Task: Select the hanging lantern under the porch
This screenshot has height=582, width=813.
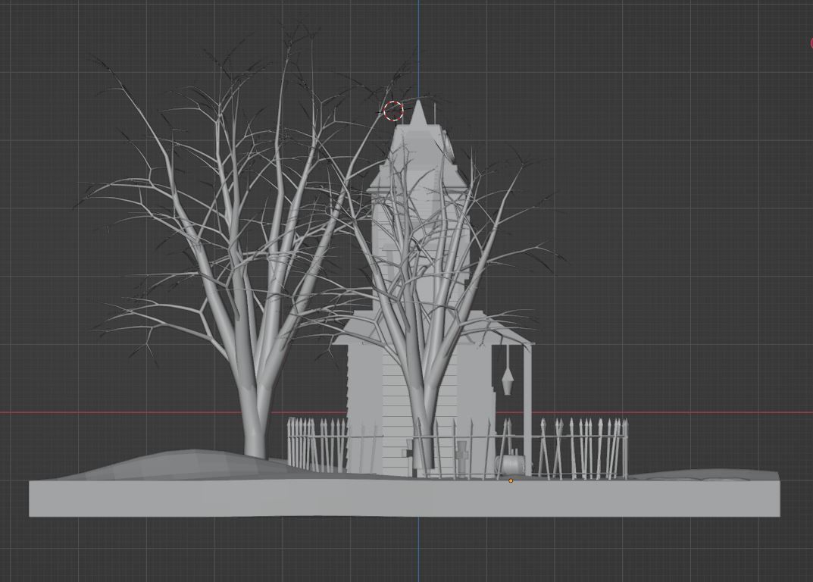Action: [x=507, y=380]
